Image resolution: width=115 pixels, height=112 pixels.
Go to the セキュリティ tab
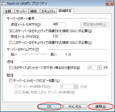click(x=48, y=11)
